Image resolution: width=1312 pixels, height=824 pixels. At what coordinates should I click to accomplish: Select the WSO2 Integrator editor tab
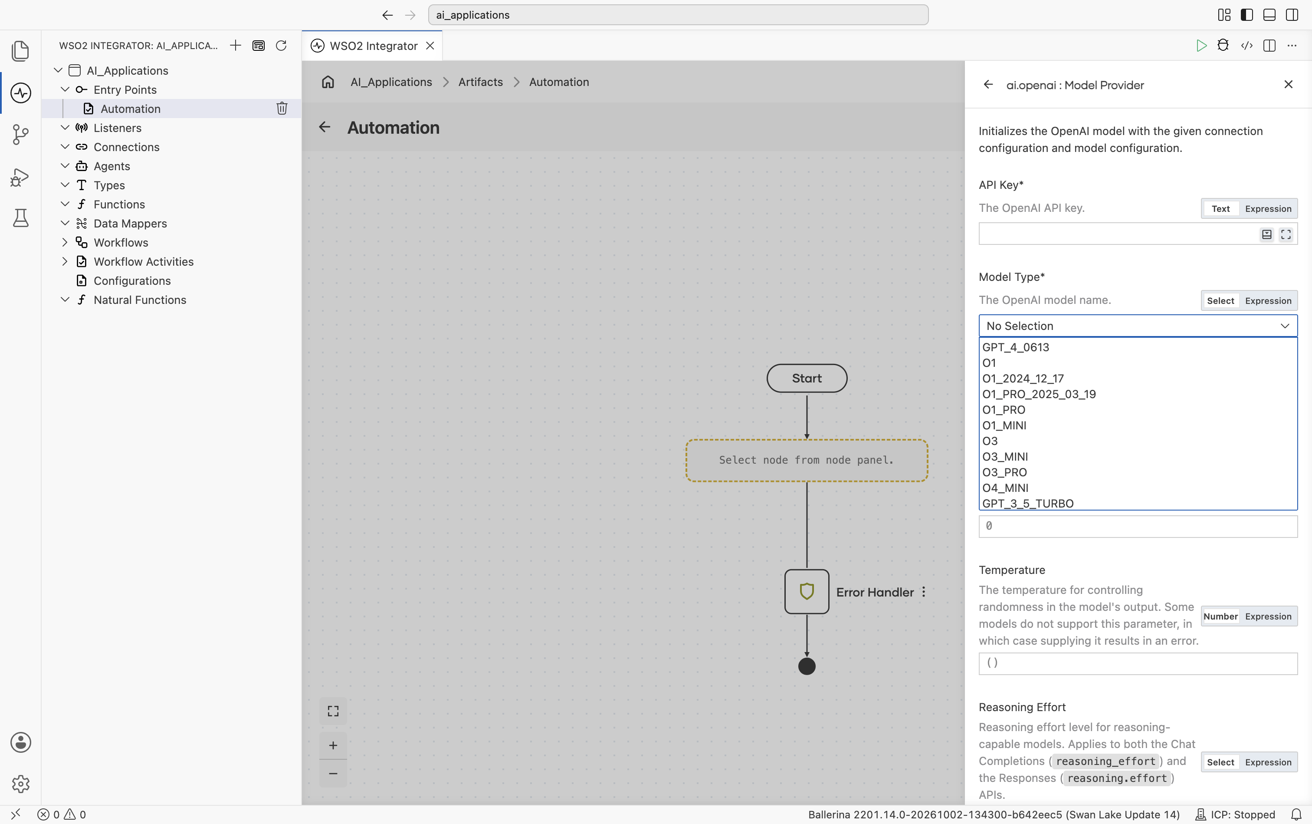coord(373,46)
